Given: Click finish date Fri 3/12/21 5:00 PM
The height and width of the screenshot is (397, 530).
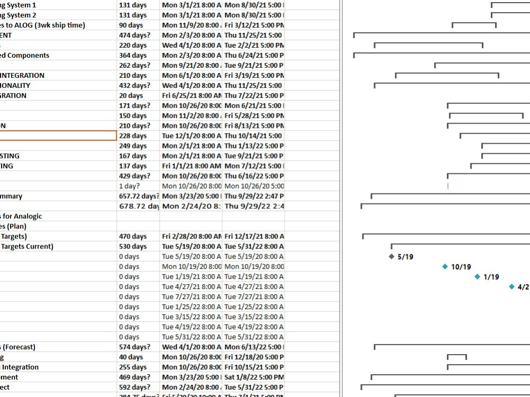Looking at the screenshot, I should click(x=254, y=25).
